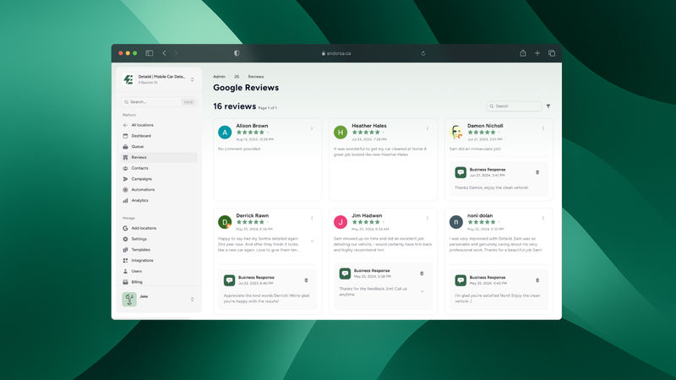The height and width of the screenshot is (380, 676).
Task: Click Add locations with Google icon
Action: point(159,228)
